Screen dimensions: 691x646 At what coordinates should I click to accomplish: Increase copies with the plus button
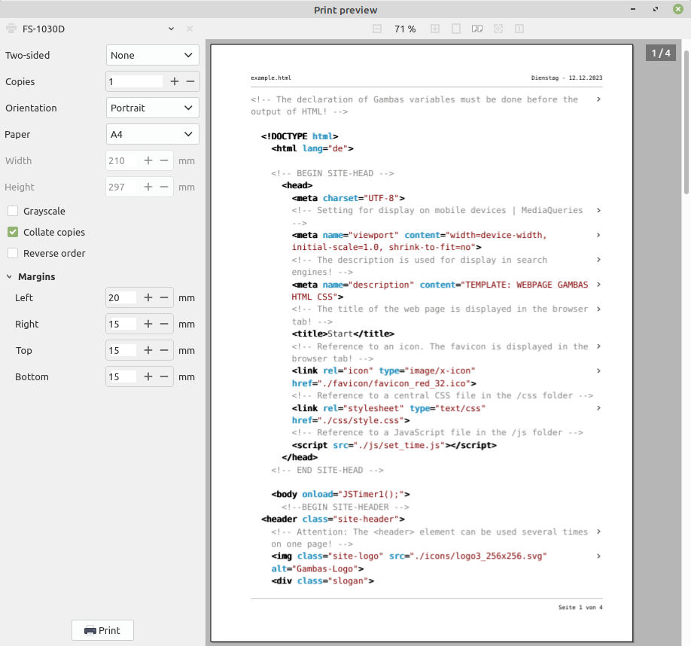pos(175,81)
